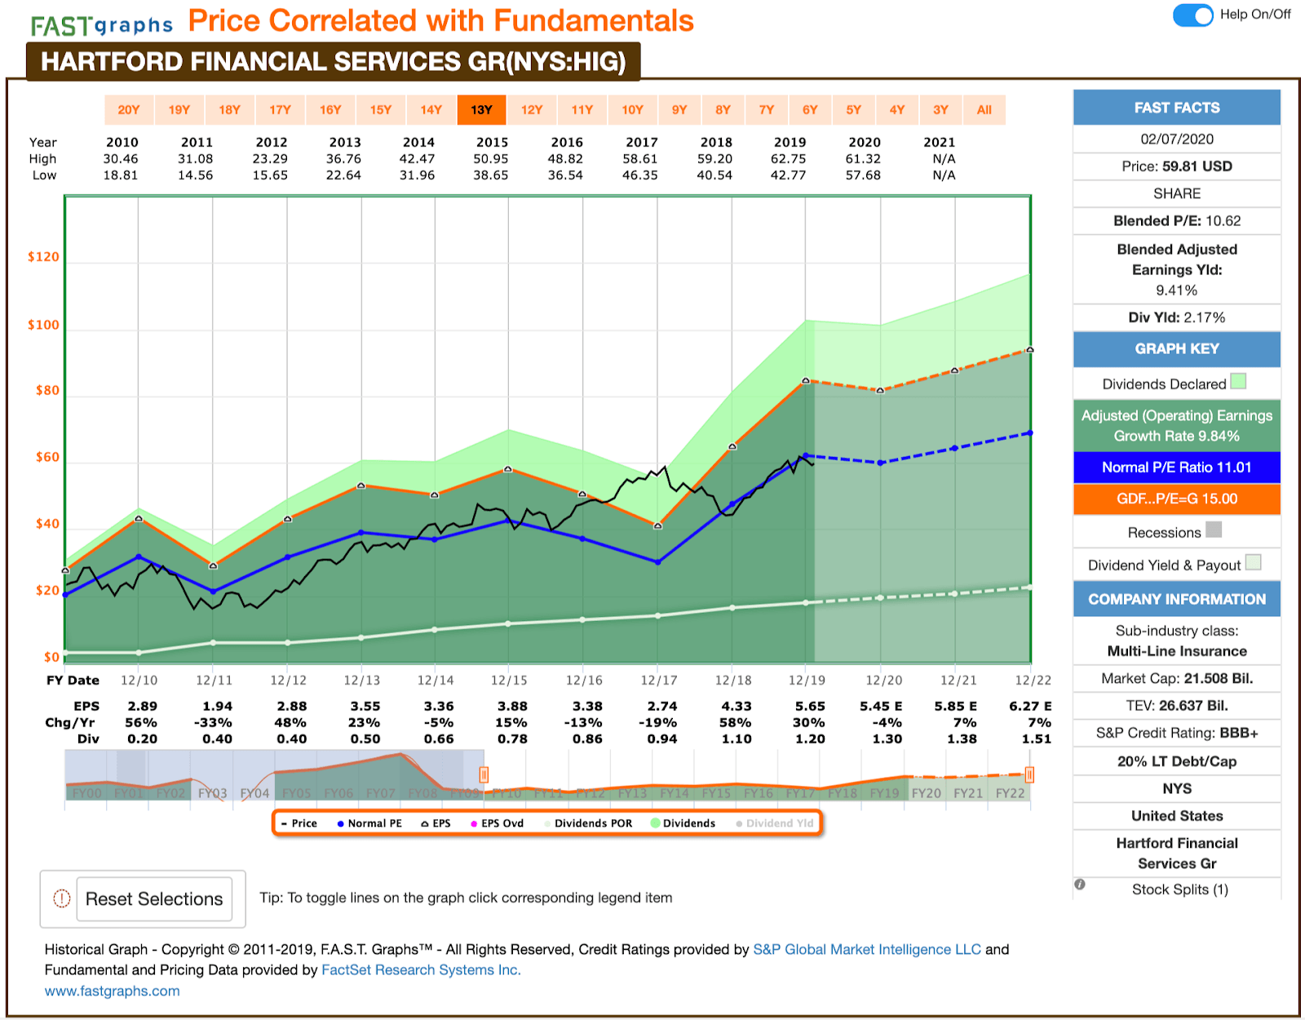The width and height of the screenshot is (1305, 1020).
Task: Select the 14Y time range tab
Action: 431,109
